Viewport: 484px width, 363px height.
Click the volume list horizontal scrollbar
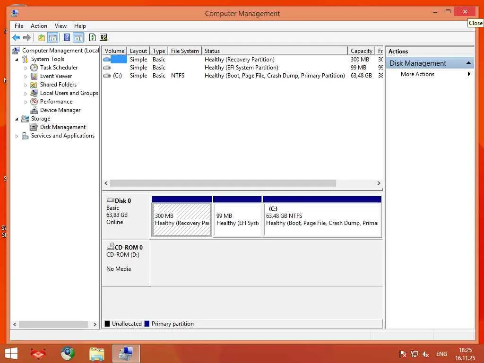[x=223, y=183]
